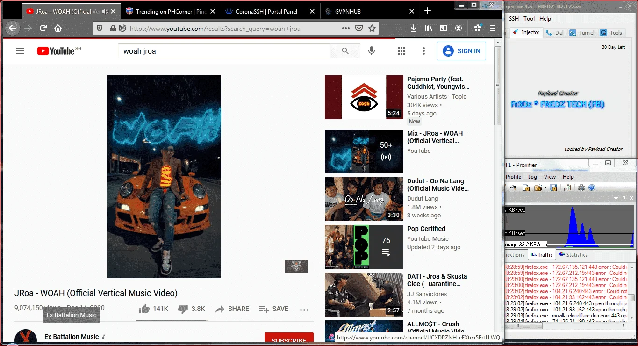Reload the YouTube page in Firefox
Viewport: 638px width, 346px height.
pos(43,28)
